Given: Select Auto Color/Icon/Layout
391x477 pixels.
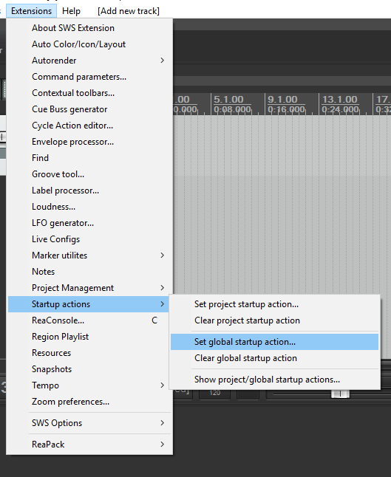Looking at the screenshot, I should coord(89,44).
